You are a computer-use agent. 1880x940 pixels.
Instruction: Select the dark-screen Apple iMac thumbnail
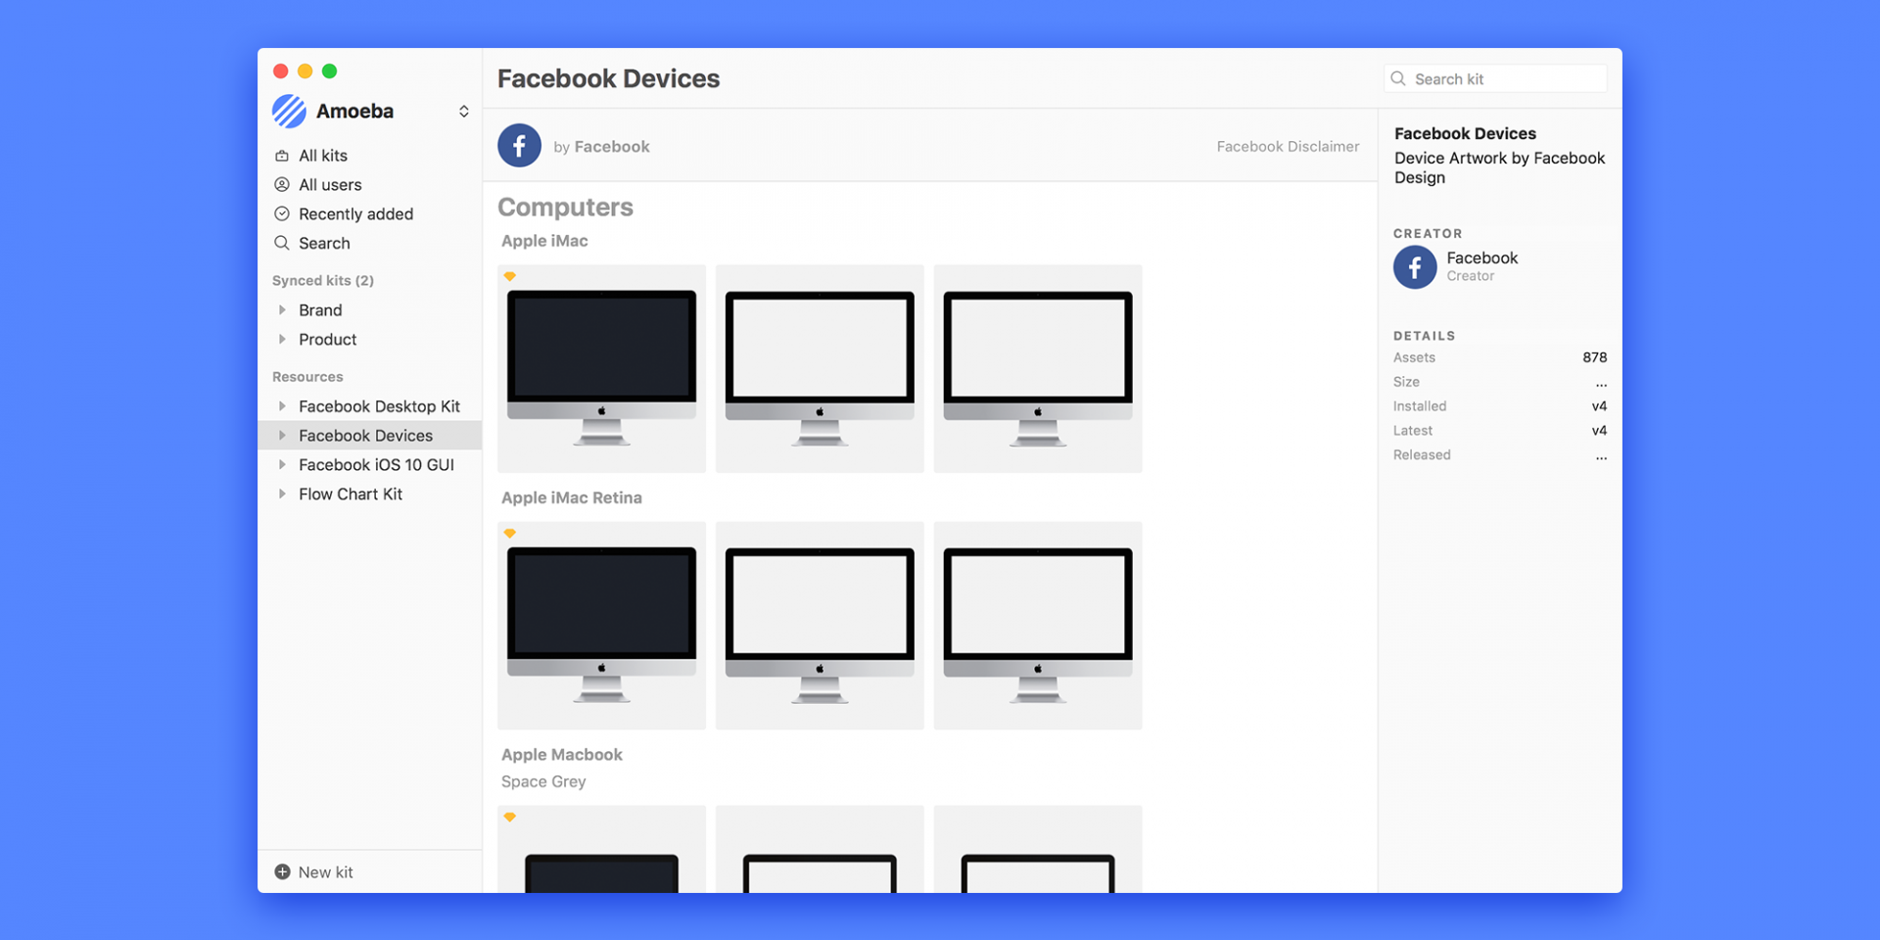[x=601, y=369]
